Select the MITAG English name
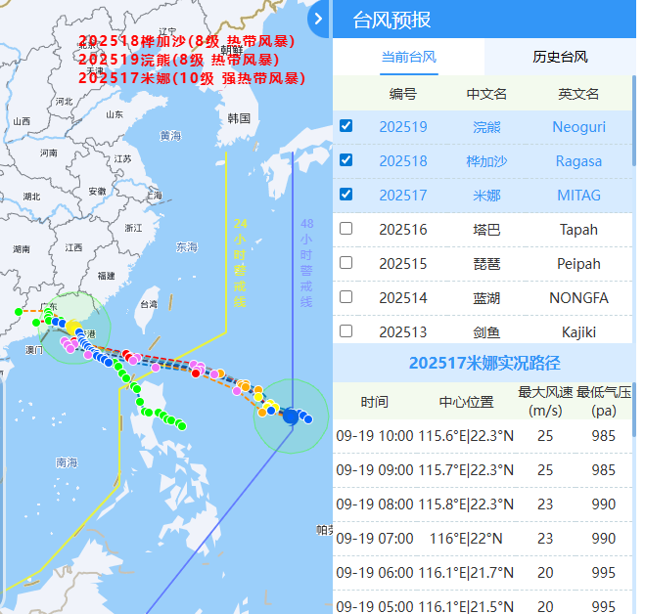Viewport: 645px width, 614px height. tap(578, 196)
